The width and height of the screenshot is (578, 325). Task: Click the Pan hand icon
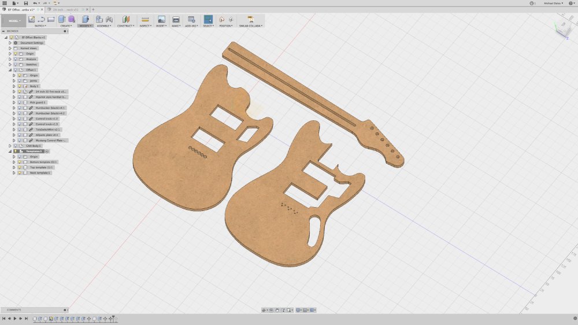point(277,310)
